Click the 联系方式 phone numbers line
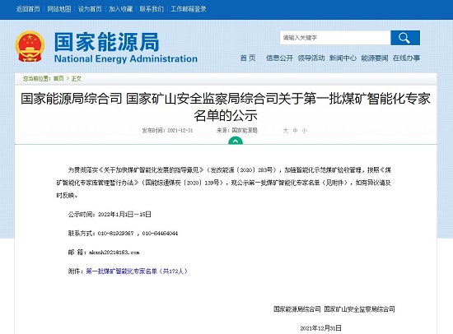453x334 pixels. [123, 234]
